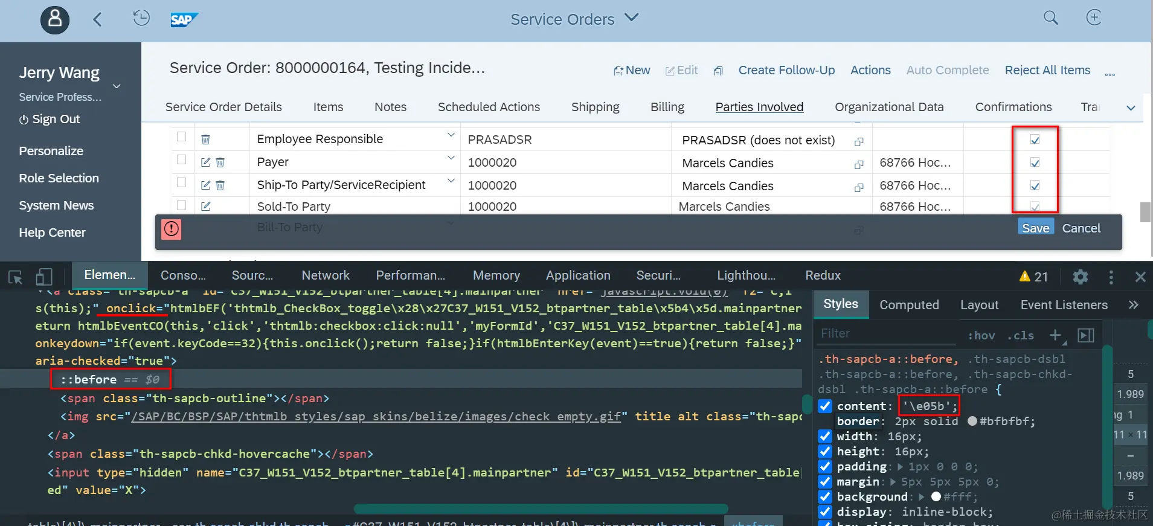Open DevTools settings gear

(x=1081, y=277)
